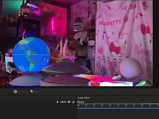Click the 100% battery level text
The height and width of the screenshot is (119, 159).
(x=63, y=102)
